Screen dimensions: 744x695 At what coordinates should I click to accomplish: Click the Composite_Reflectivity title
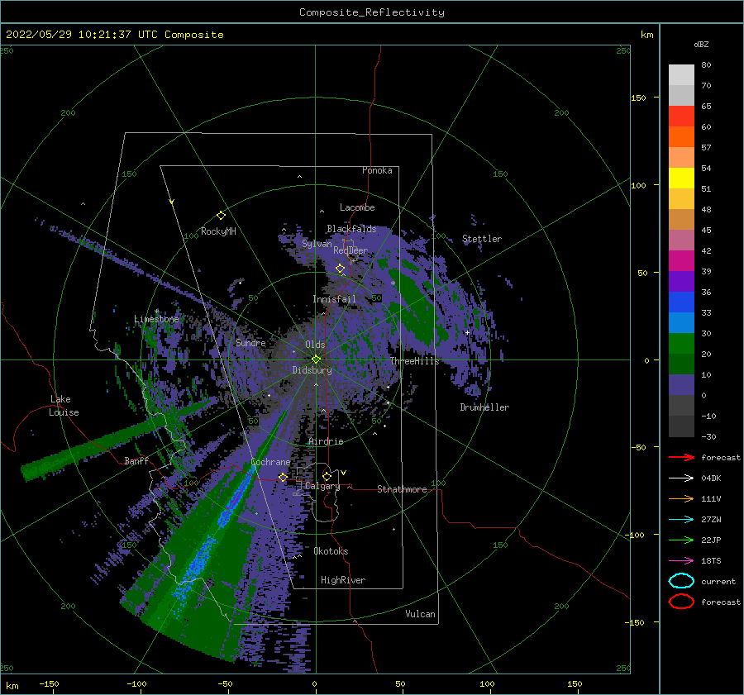[372, 12]
